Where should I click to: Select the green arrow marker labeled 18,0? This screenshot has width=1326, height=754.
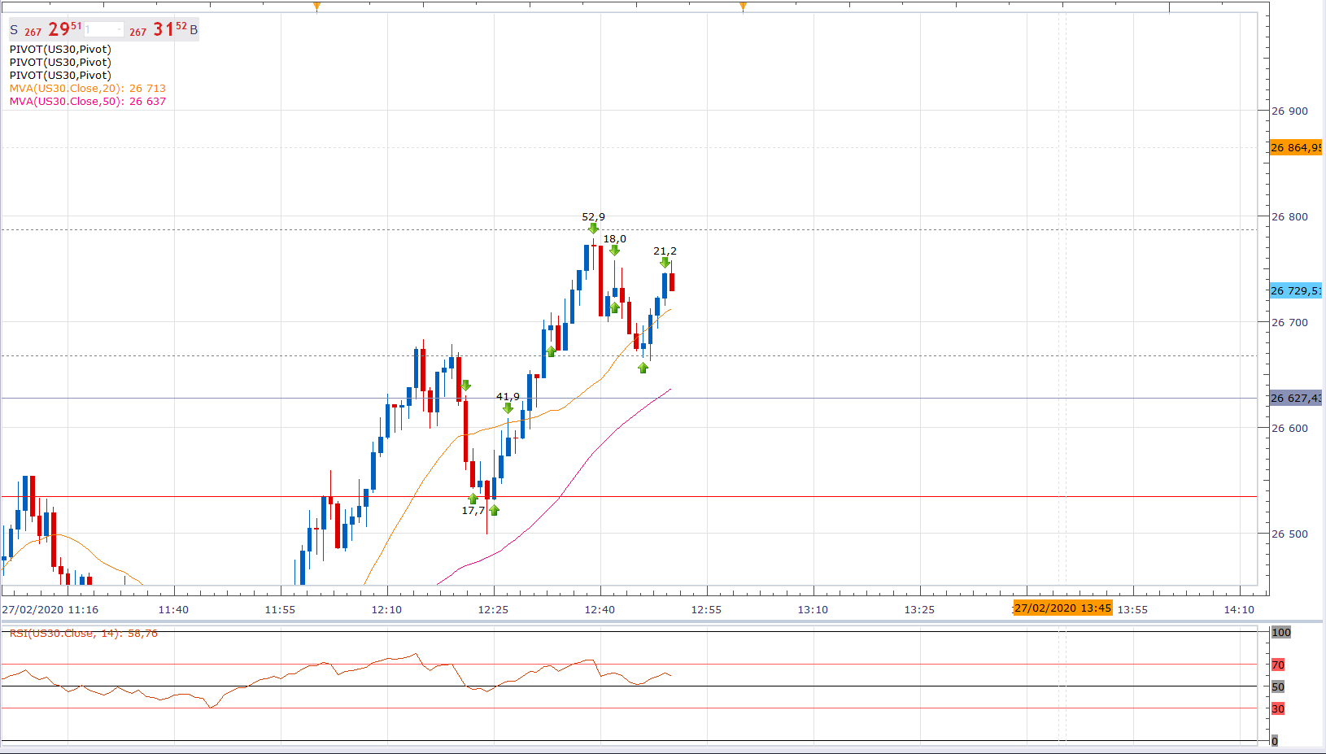[x=614, y=250]
